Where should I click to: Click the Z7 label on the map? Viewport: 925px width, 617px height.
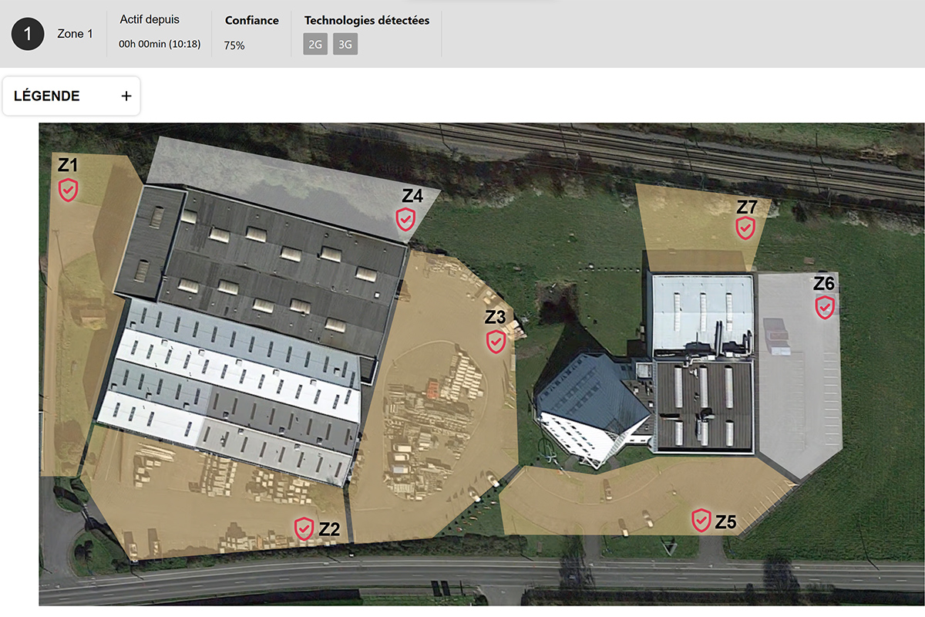(x=747, y=207)
